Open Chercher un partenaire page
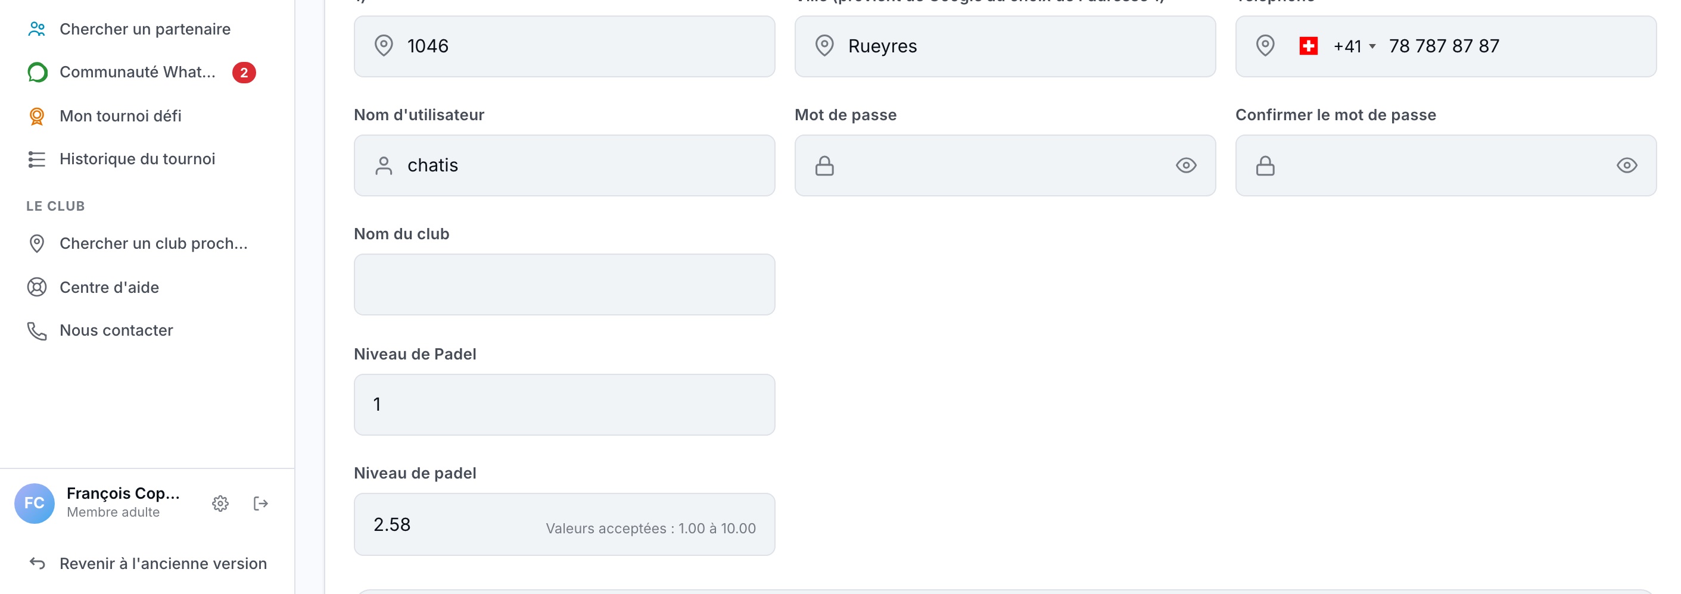Screen dimensions: 1681x594 [145, 29]
